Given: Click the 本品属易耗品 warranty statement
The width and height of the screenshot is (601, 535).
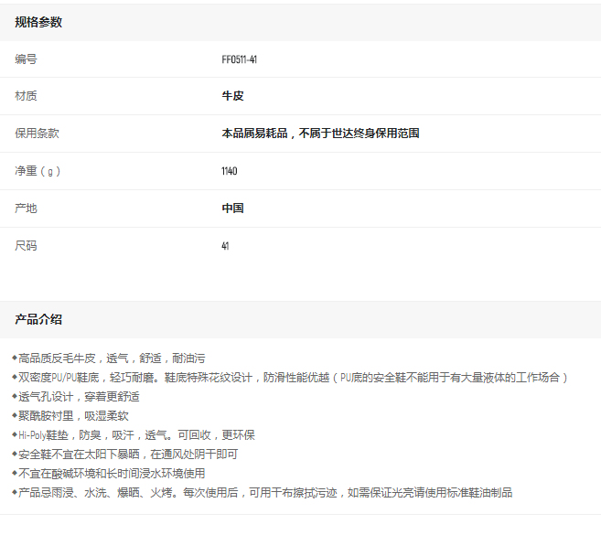Looking at the screenshot, I should (320, 134).
